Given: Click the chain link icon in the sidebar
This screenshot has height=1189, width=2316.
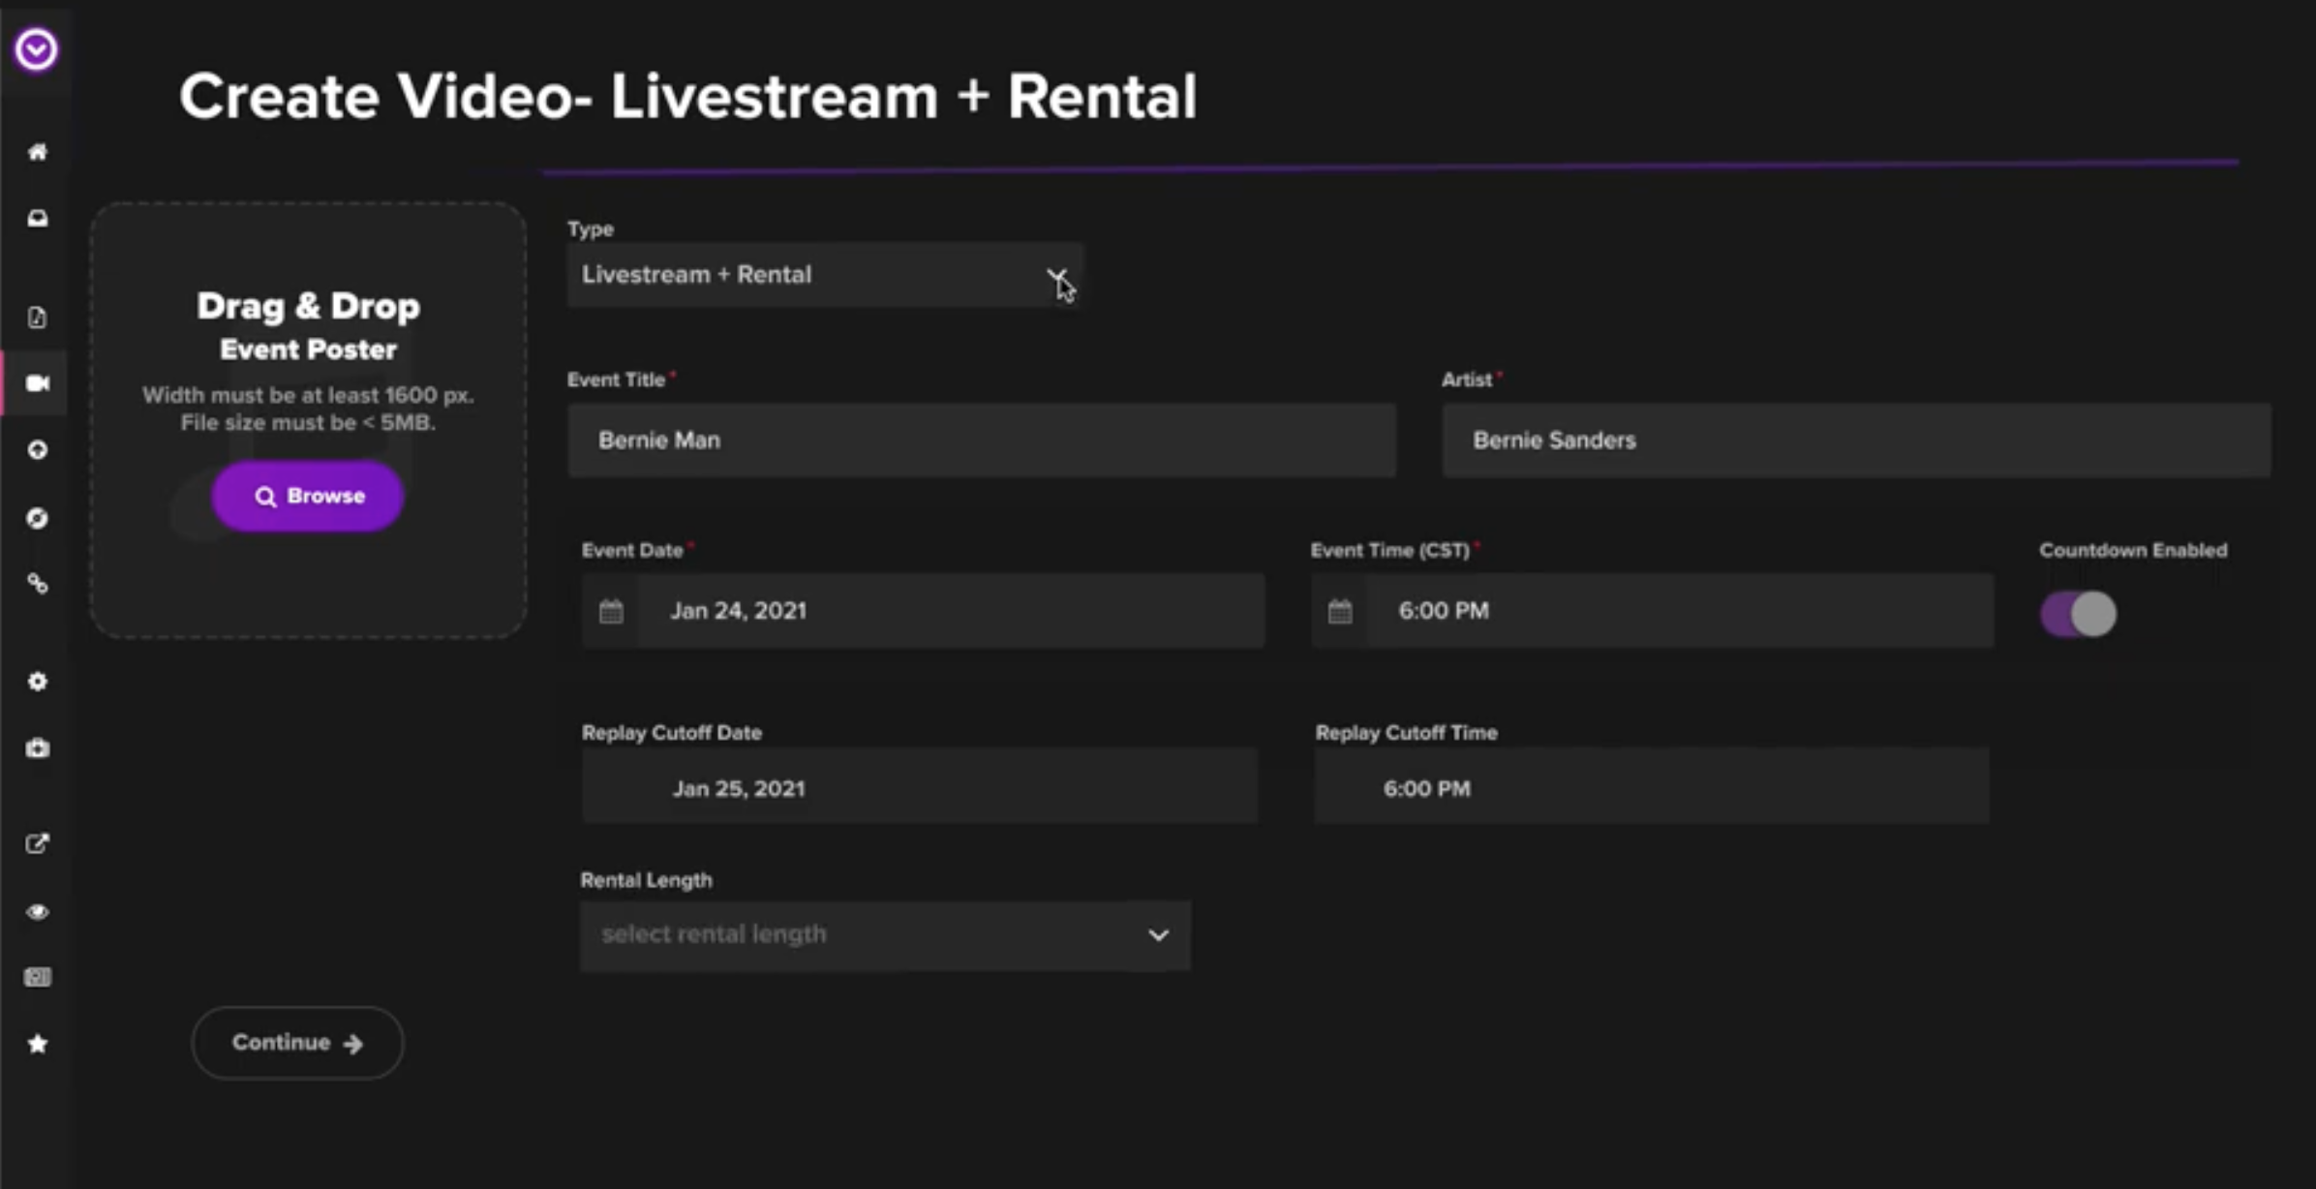Looking at the screenshot, I should coord(38,584).
